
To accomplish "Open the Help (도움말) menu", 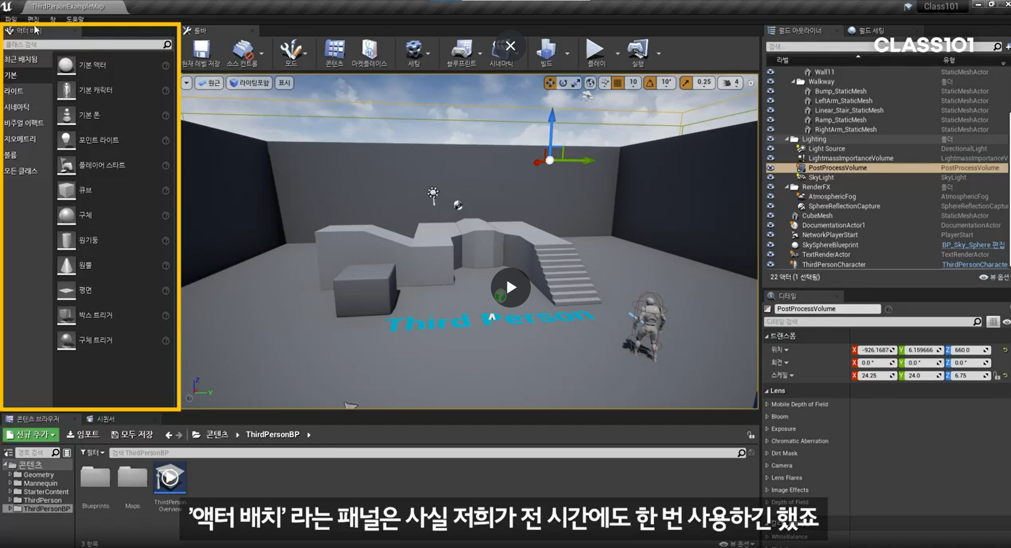I will click(75, 19).
